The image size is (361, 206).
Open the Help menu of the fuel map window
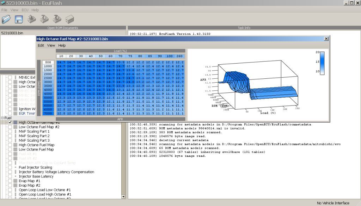pos(62,45)
